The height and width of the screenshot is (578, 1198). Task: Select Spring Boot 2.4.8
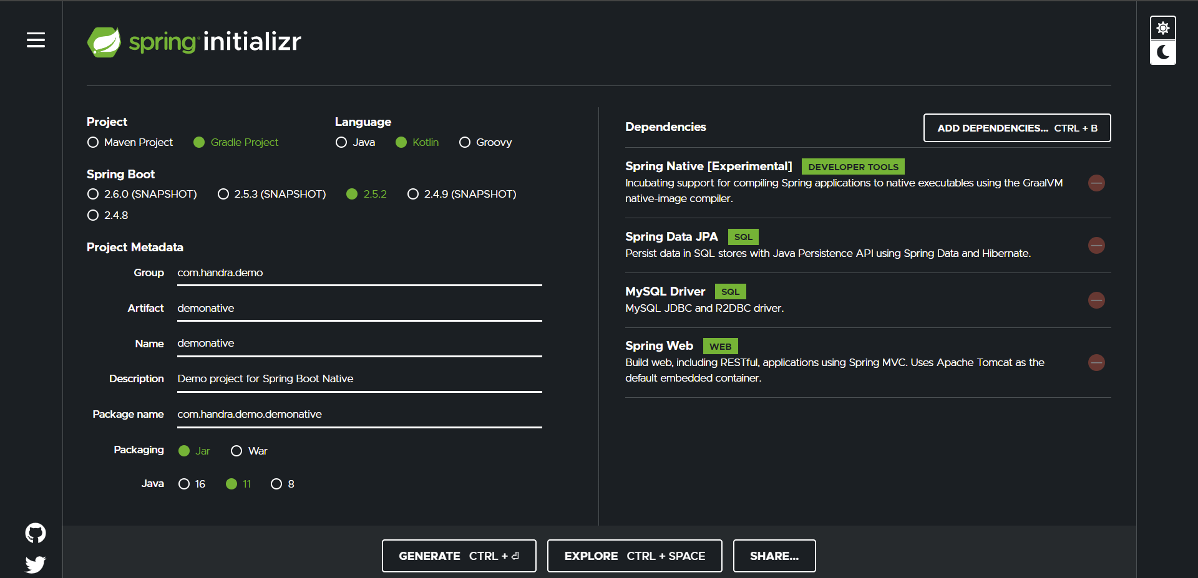pyautogui.click(x=108, y=215)
